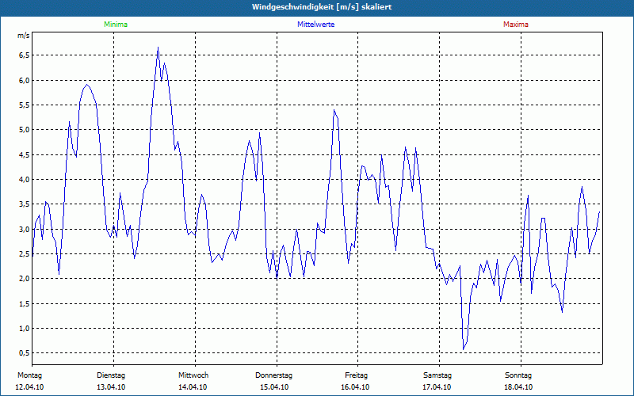The width and height of the screenshot is (634, 396).
Task: Click the Minima legend label
Action: [x=116, y=25]
